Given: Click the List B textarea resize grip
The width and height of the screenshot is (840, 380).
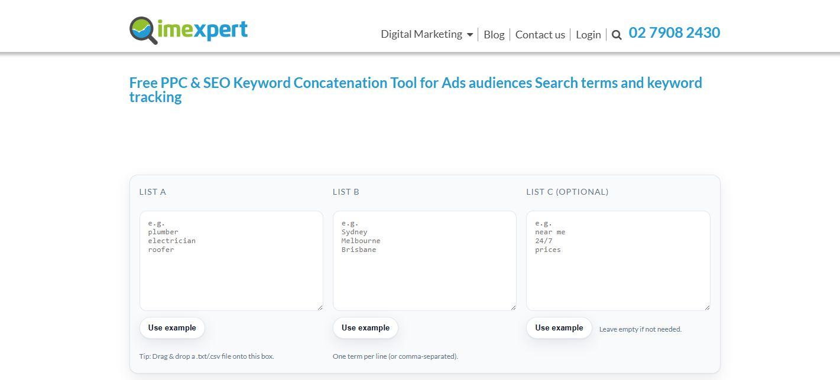Looking at the screenshot, I should coord(513,307).
